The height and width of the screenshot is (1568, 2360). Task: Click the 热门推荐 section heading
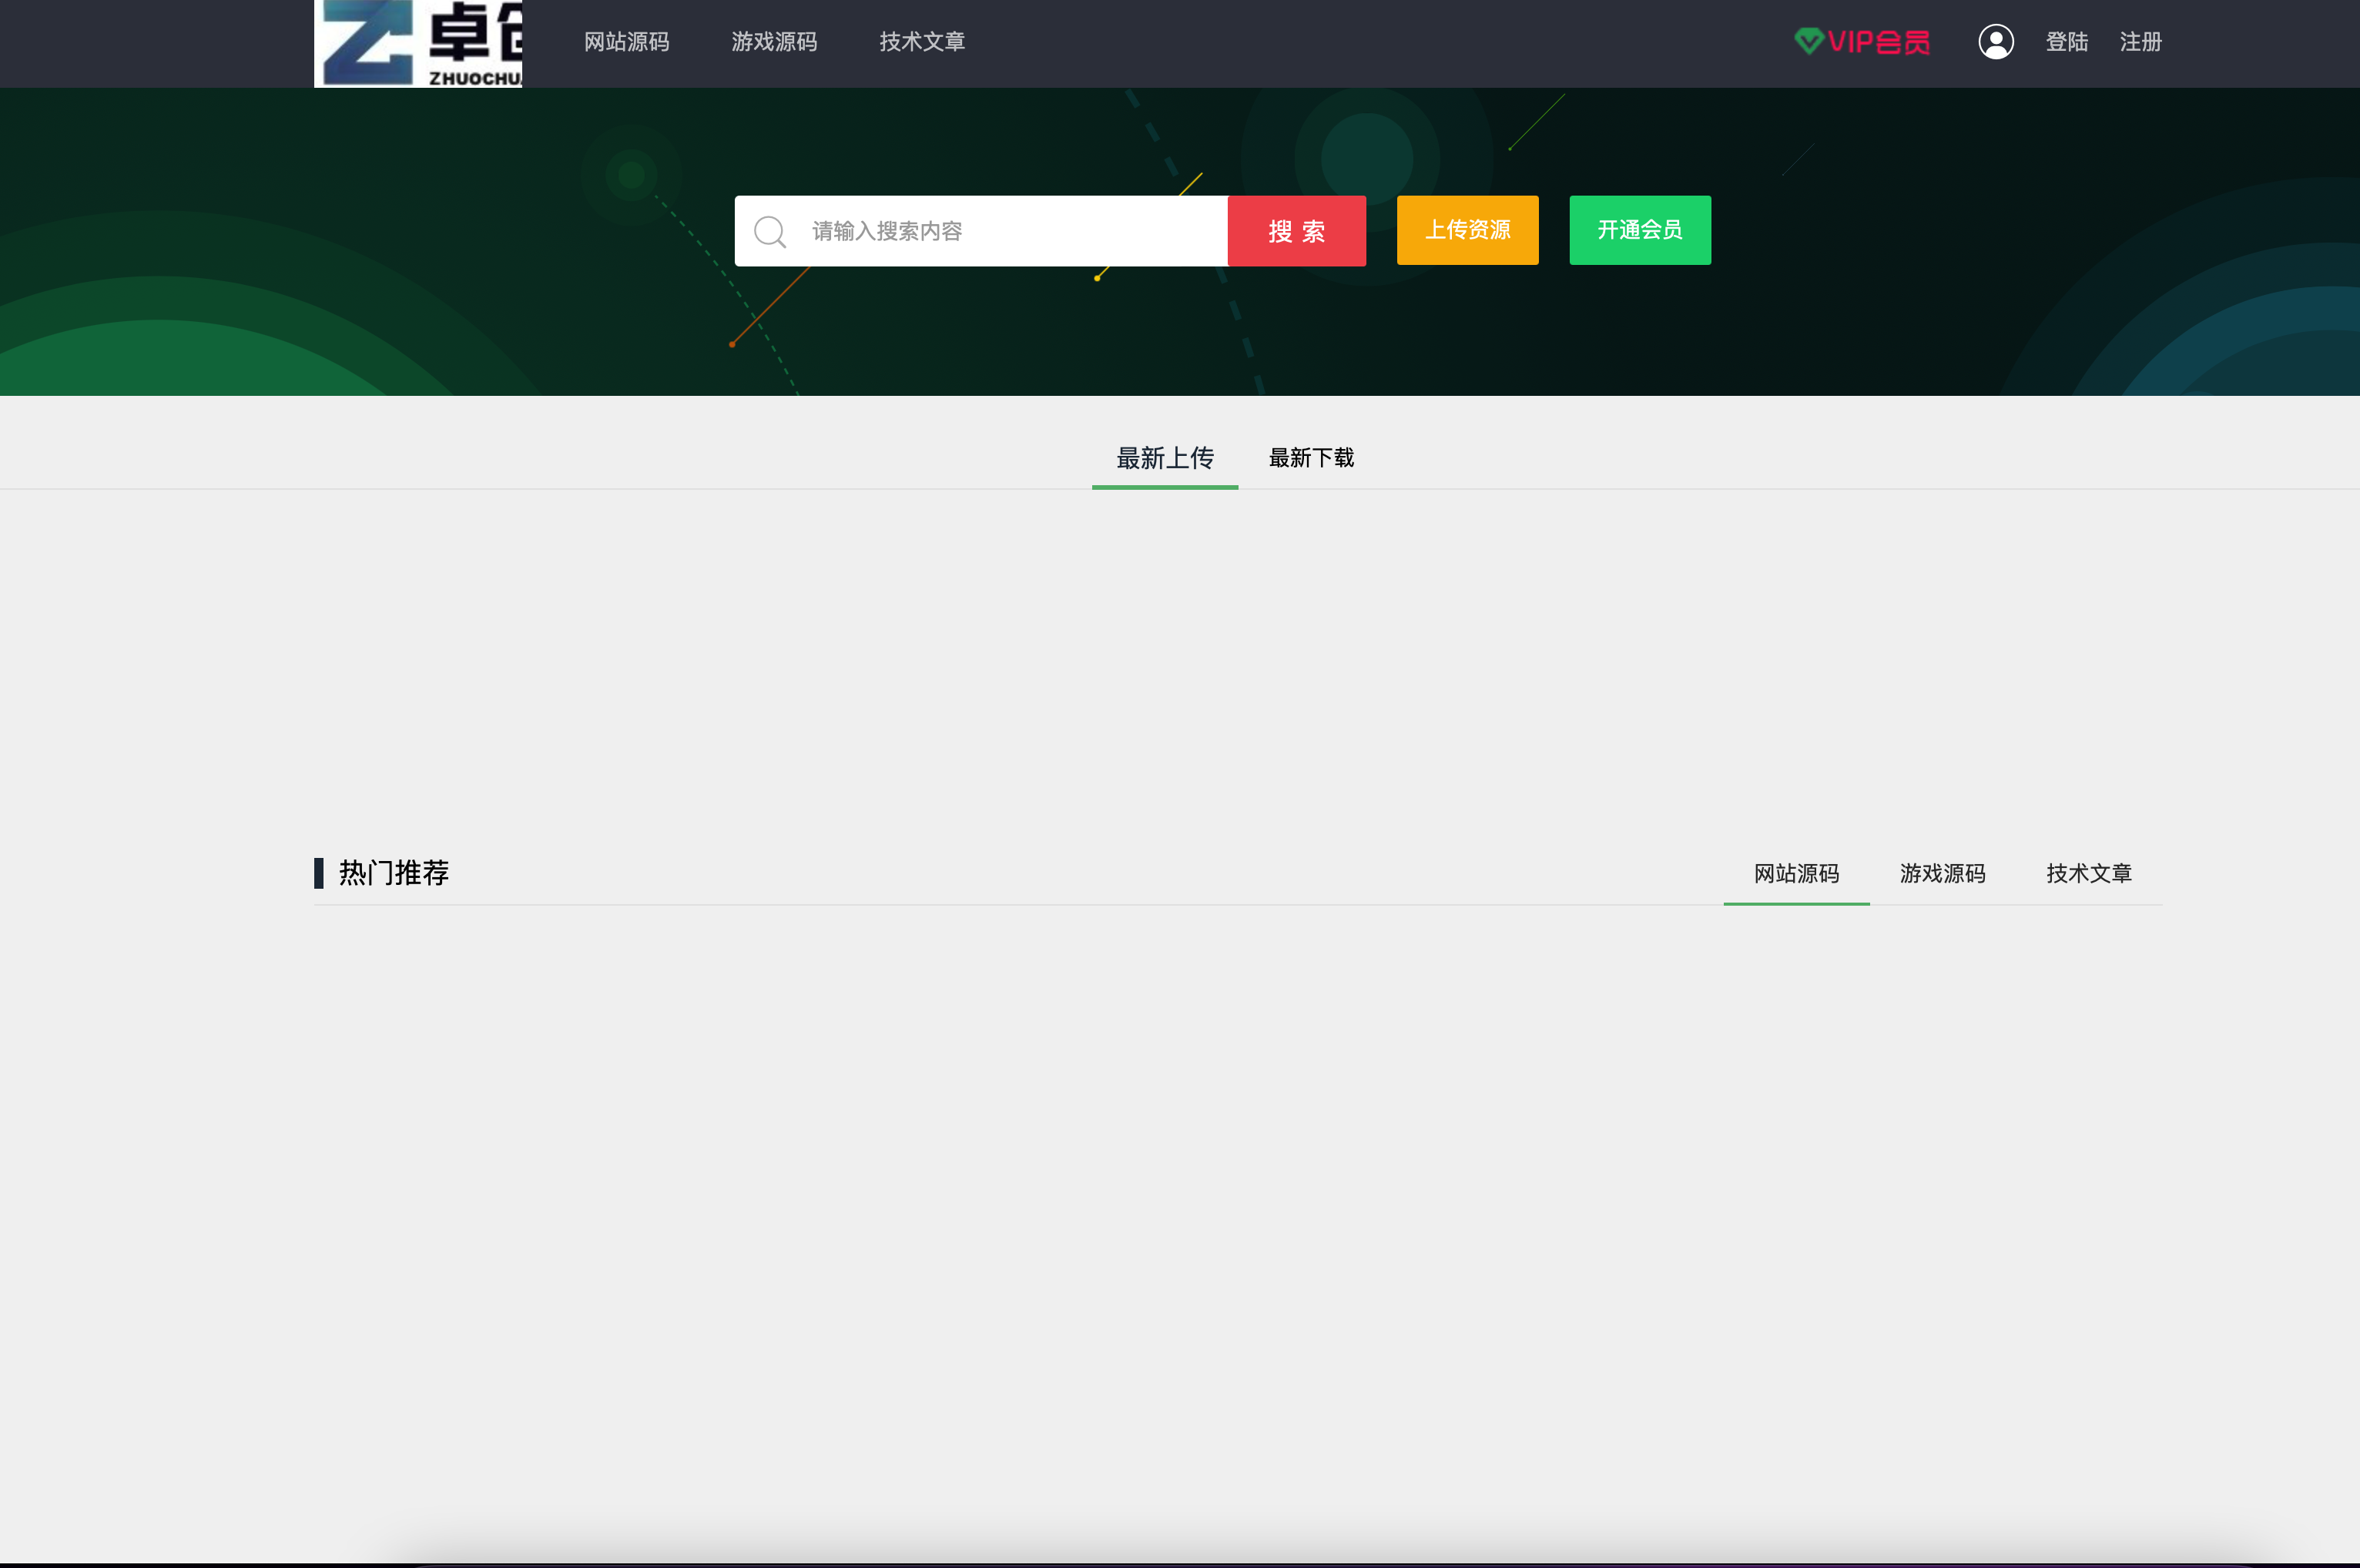(394, 873)
